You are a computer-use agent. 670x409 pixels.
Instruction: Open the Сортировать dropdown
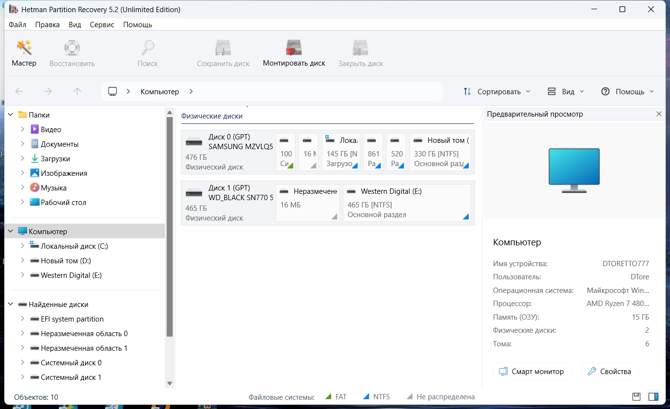[496, 91]
